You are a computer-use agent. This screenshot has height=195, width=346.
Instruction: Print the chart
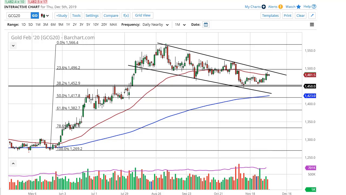[288, 15]
